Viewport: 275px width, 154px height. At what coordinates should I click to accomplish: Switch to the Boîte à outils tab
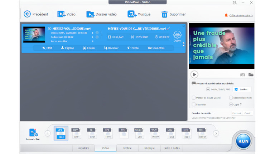coord(172,148)
